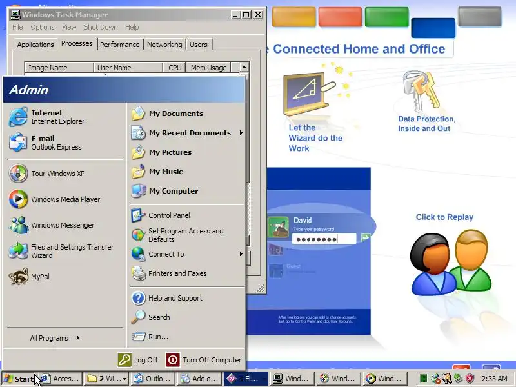Click Data Protection, Inside and Out link
This screenshot has height=387, width=516.
point(427,123)
